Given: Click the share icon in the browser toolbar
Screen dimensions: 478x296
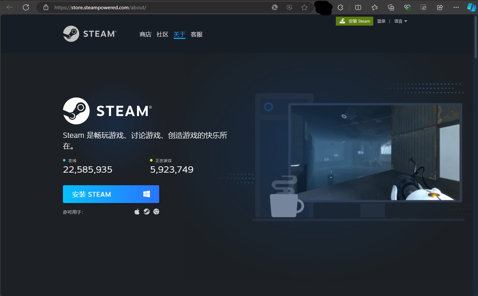Looking at the screenshot, I should [439, 7].
